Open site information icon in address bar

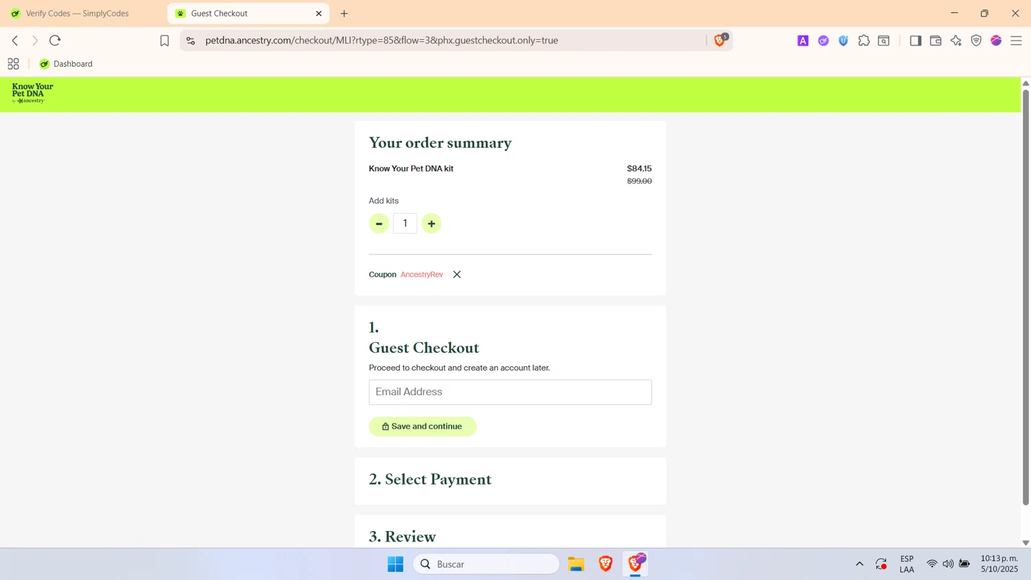[191, 41]
